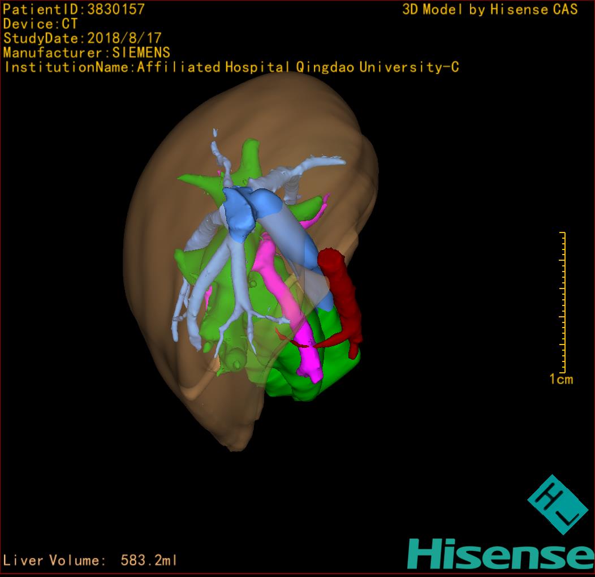This screenshot has width=595, height=577.
Task: Click the Liver Volume 583.2ml readout
Action: 90,561
